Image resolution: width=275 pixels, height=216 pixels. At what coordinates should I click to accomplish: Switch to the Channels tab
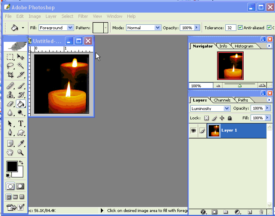222,100
